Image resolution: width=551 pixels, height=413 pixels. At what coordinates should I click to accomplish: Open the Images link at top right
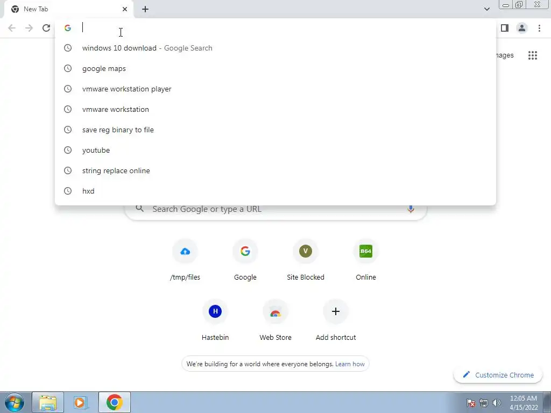[505, 55]
